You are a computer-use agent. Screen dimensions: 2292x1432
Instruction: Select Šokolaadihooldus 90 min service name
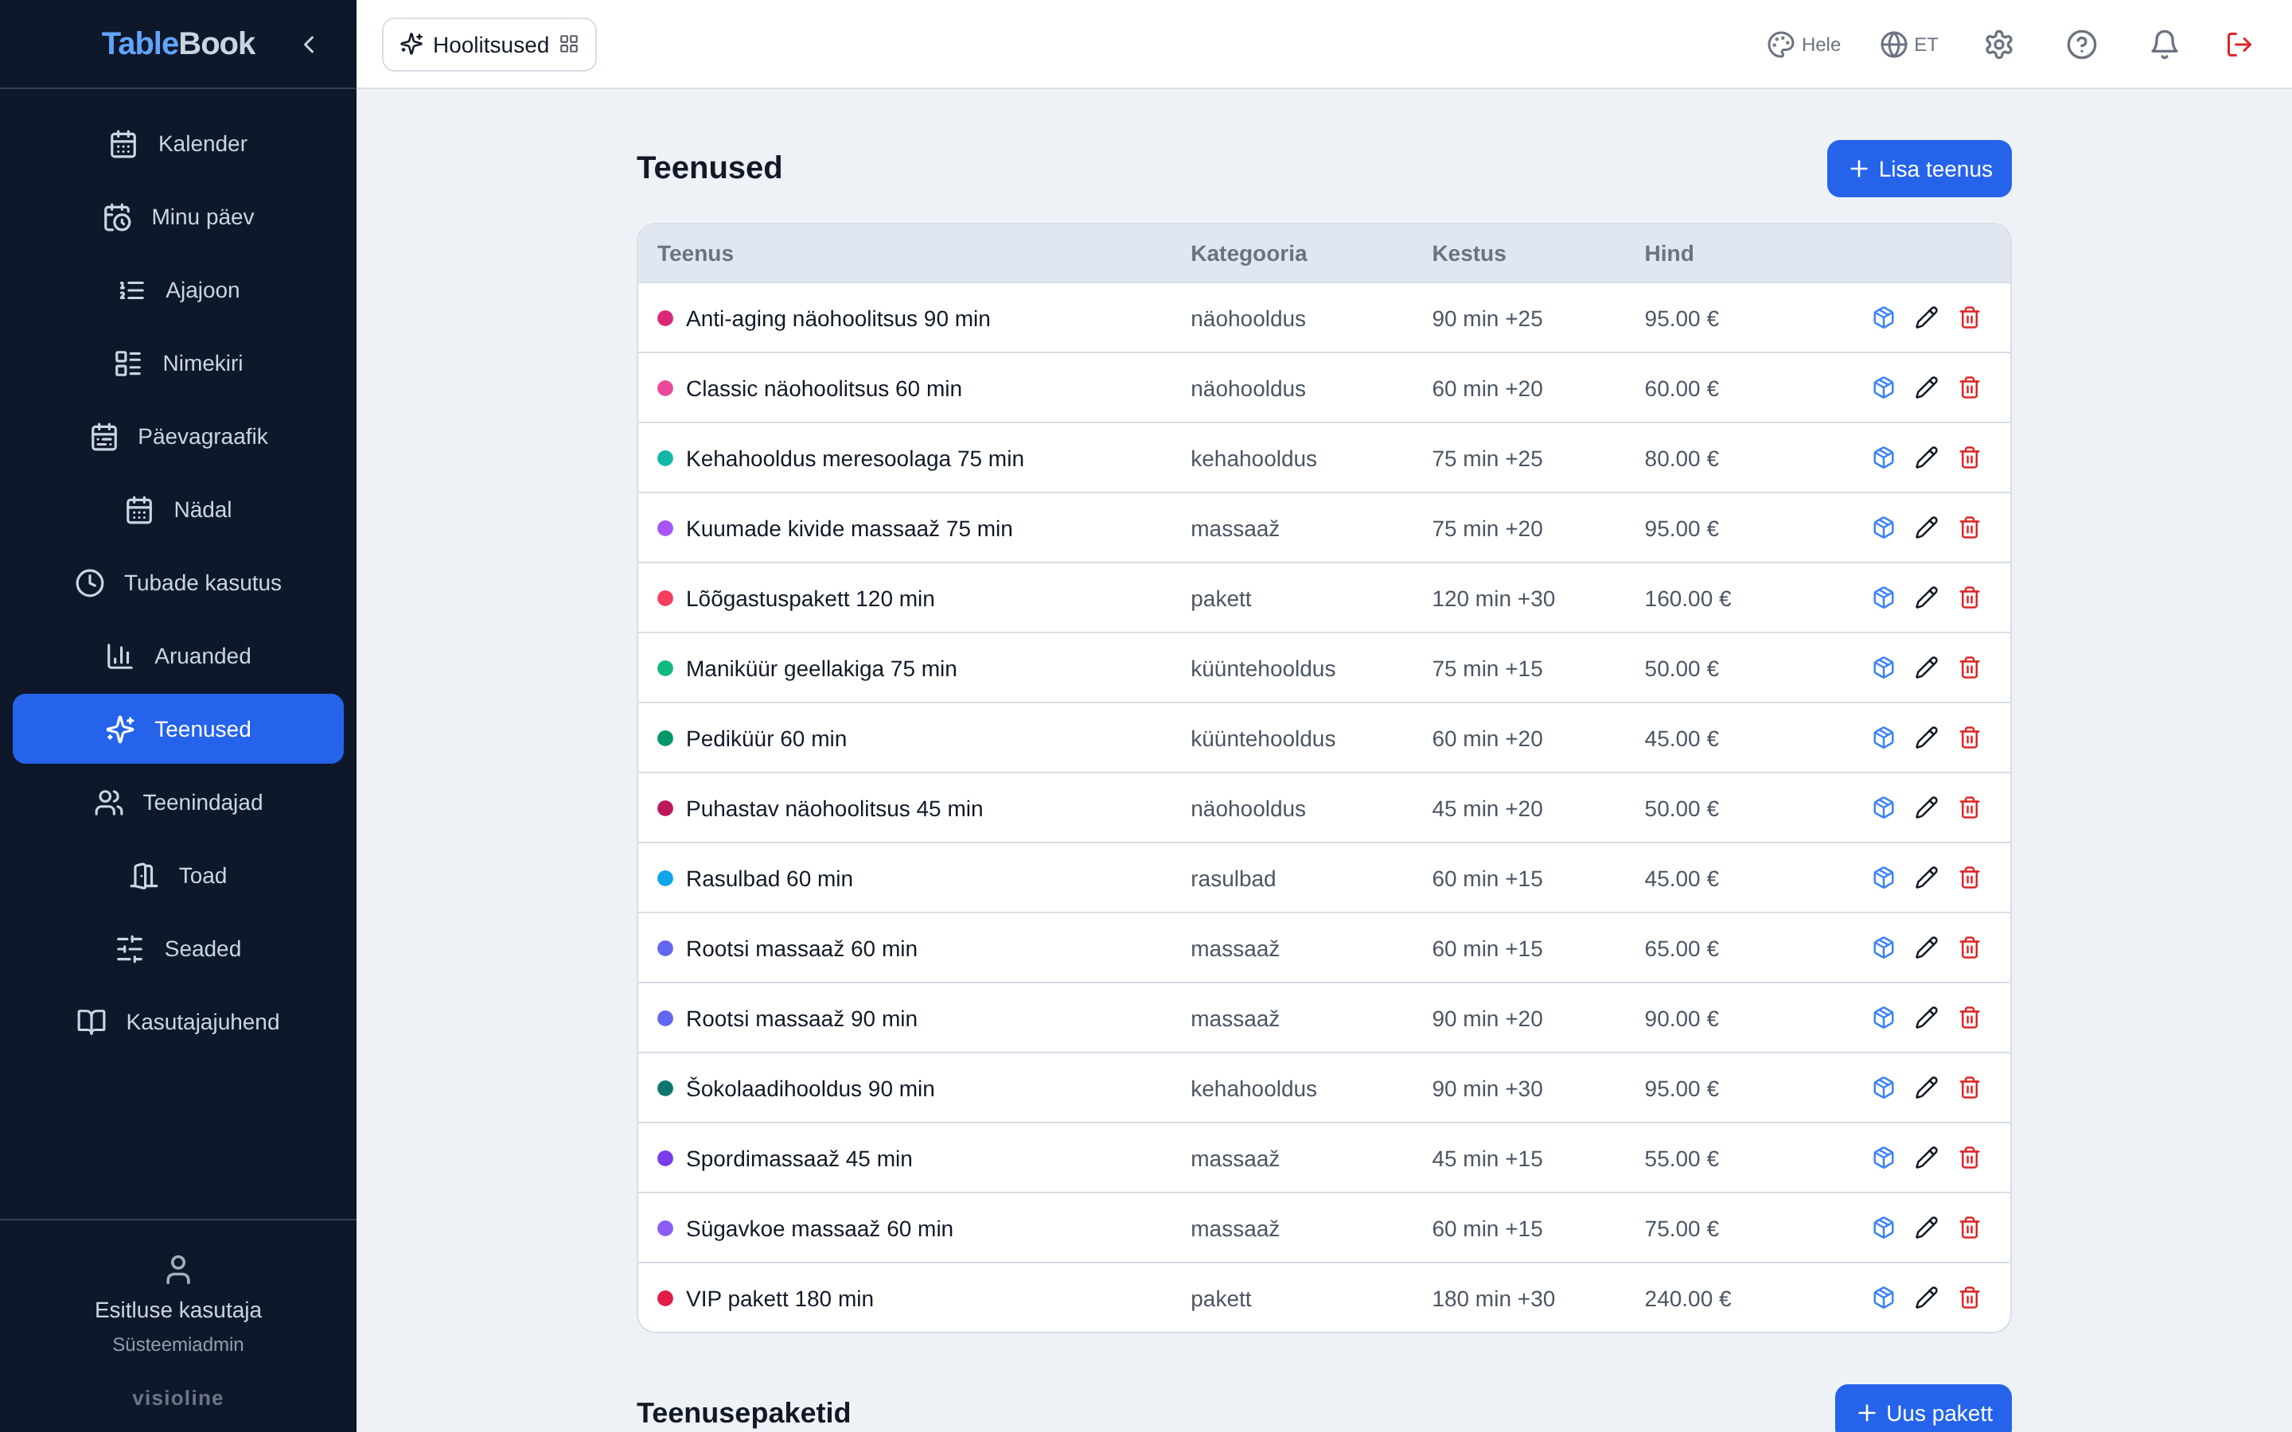(810, 1088)
